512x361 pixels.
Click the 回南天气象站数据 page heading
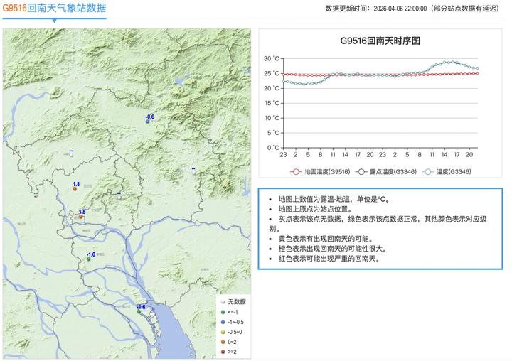click(x=67, y=9)
